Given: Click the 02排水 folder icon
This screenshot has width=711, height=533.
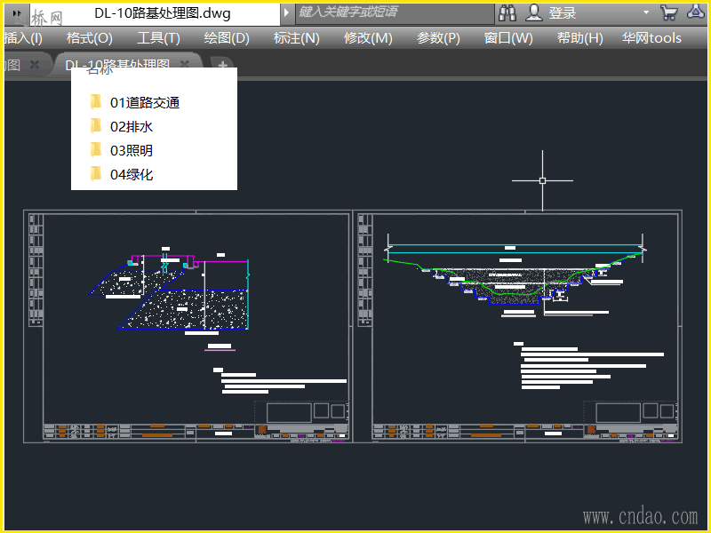Looking at the screenshot, I should pos(96,125).
